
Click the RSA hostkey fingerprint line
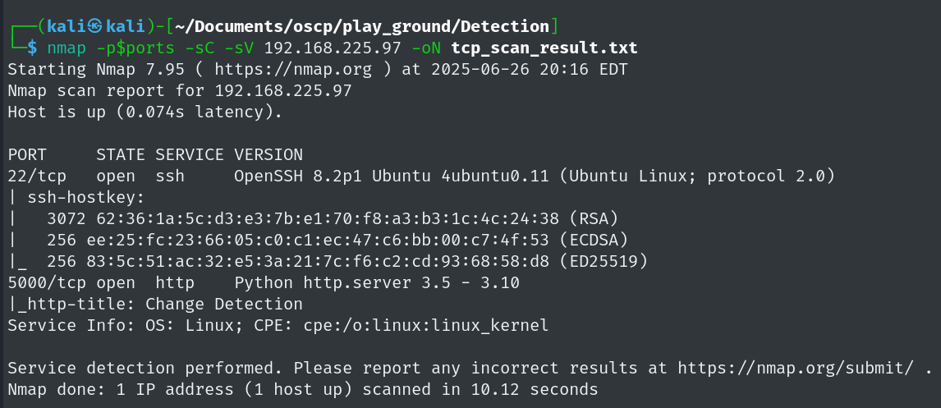[x=333, y=219]
